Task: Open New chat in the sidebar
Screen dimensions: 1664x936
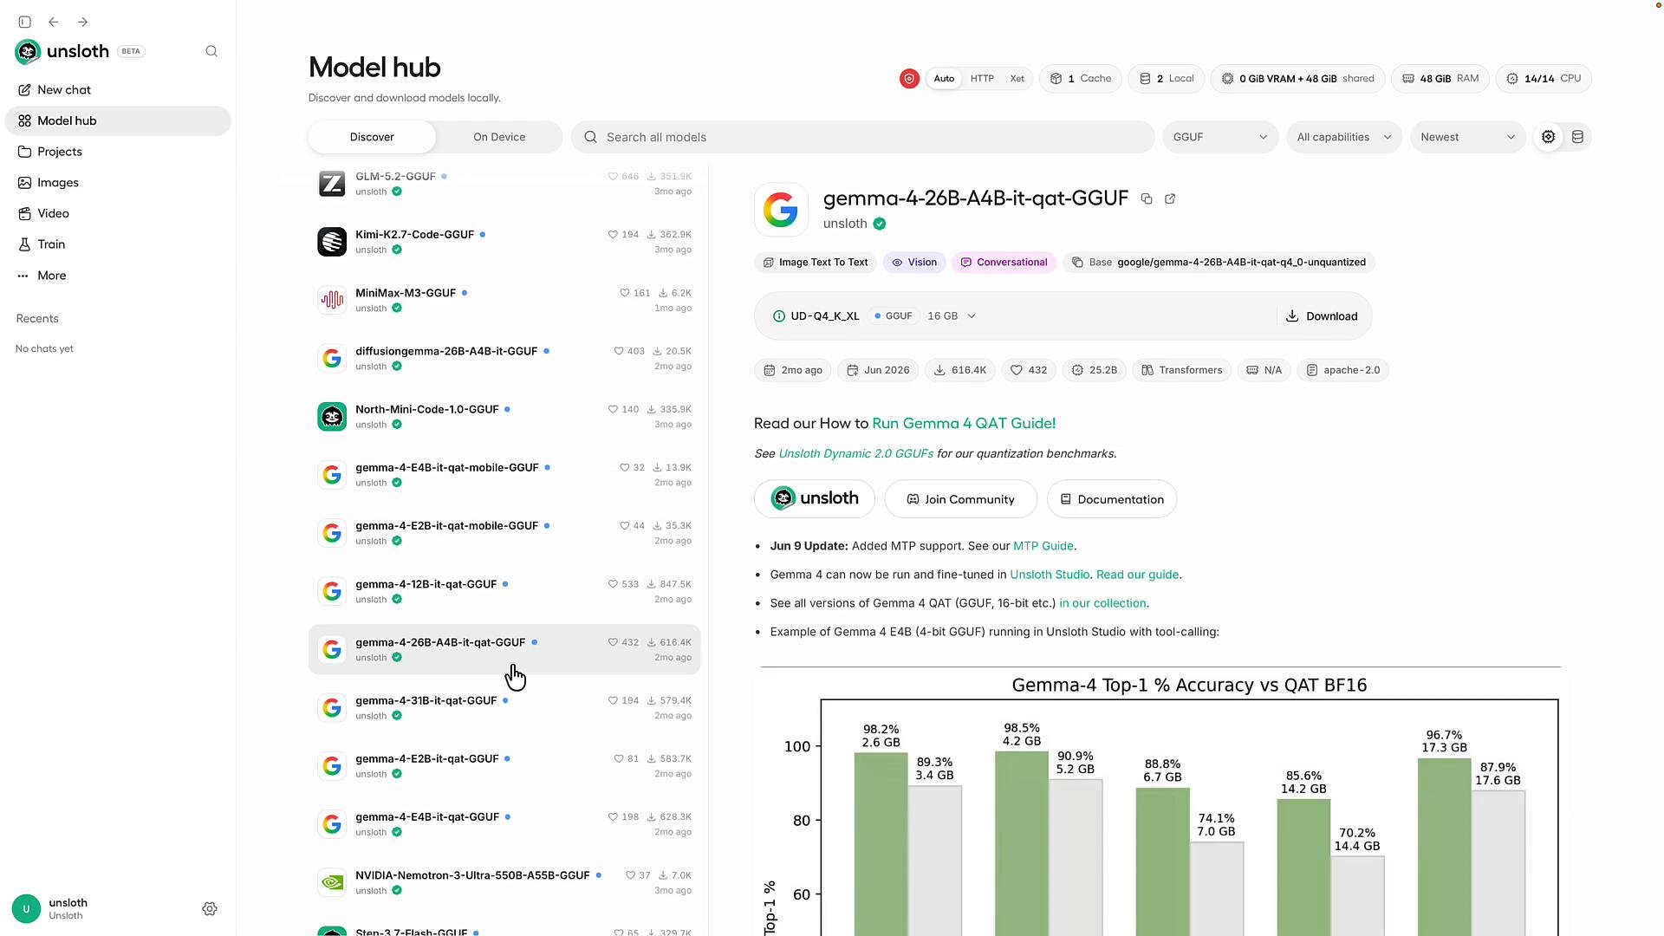Action: click(118, 90)
